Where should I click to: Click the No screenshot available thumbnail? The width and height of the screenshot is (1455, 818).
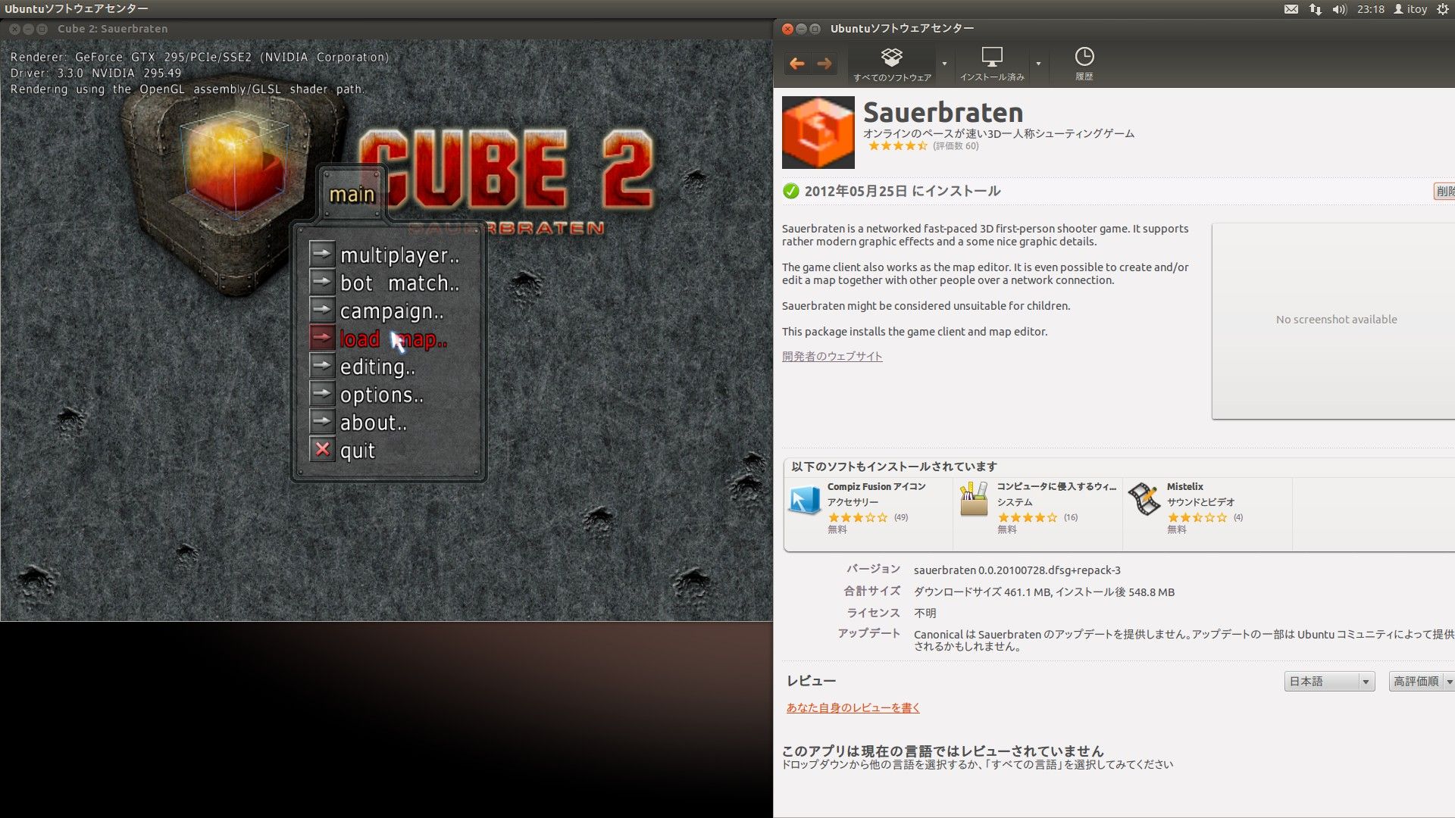coord(1334,320)
